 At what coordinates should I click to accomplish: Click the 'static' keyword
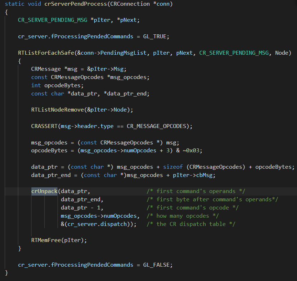pos(15,4)
